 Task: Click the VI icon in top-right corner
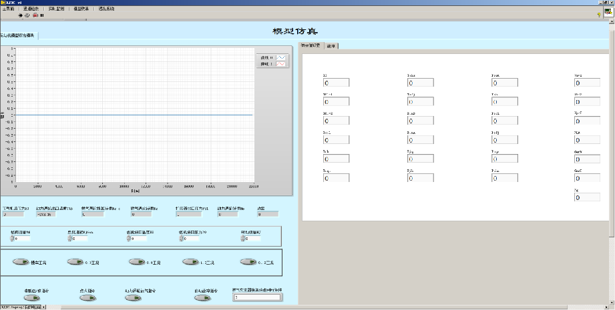608,11
